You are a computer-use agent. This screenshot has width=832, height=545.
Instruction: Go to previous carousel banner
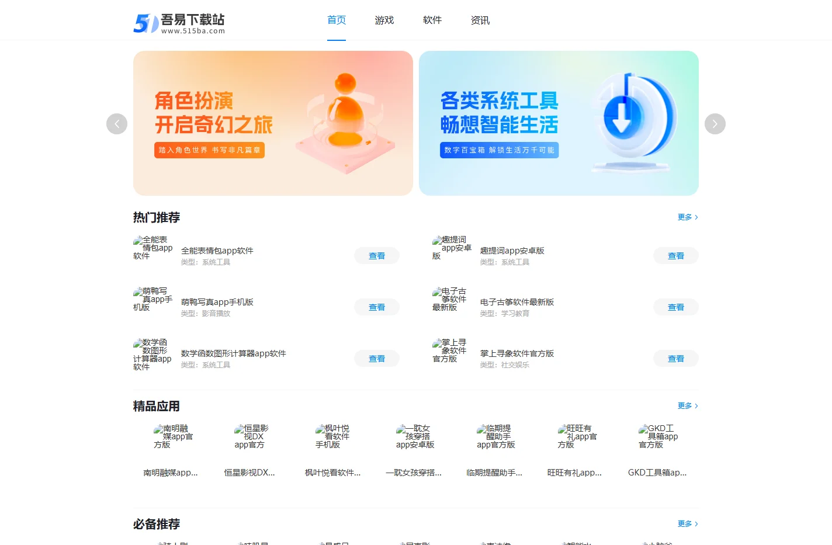point(117,124)
